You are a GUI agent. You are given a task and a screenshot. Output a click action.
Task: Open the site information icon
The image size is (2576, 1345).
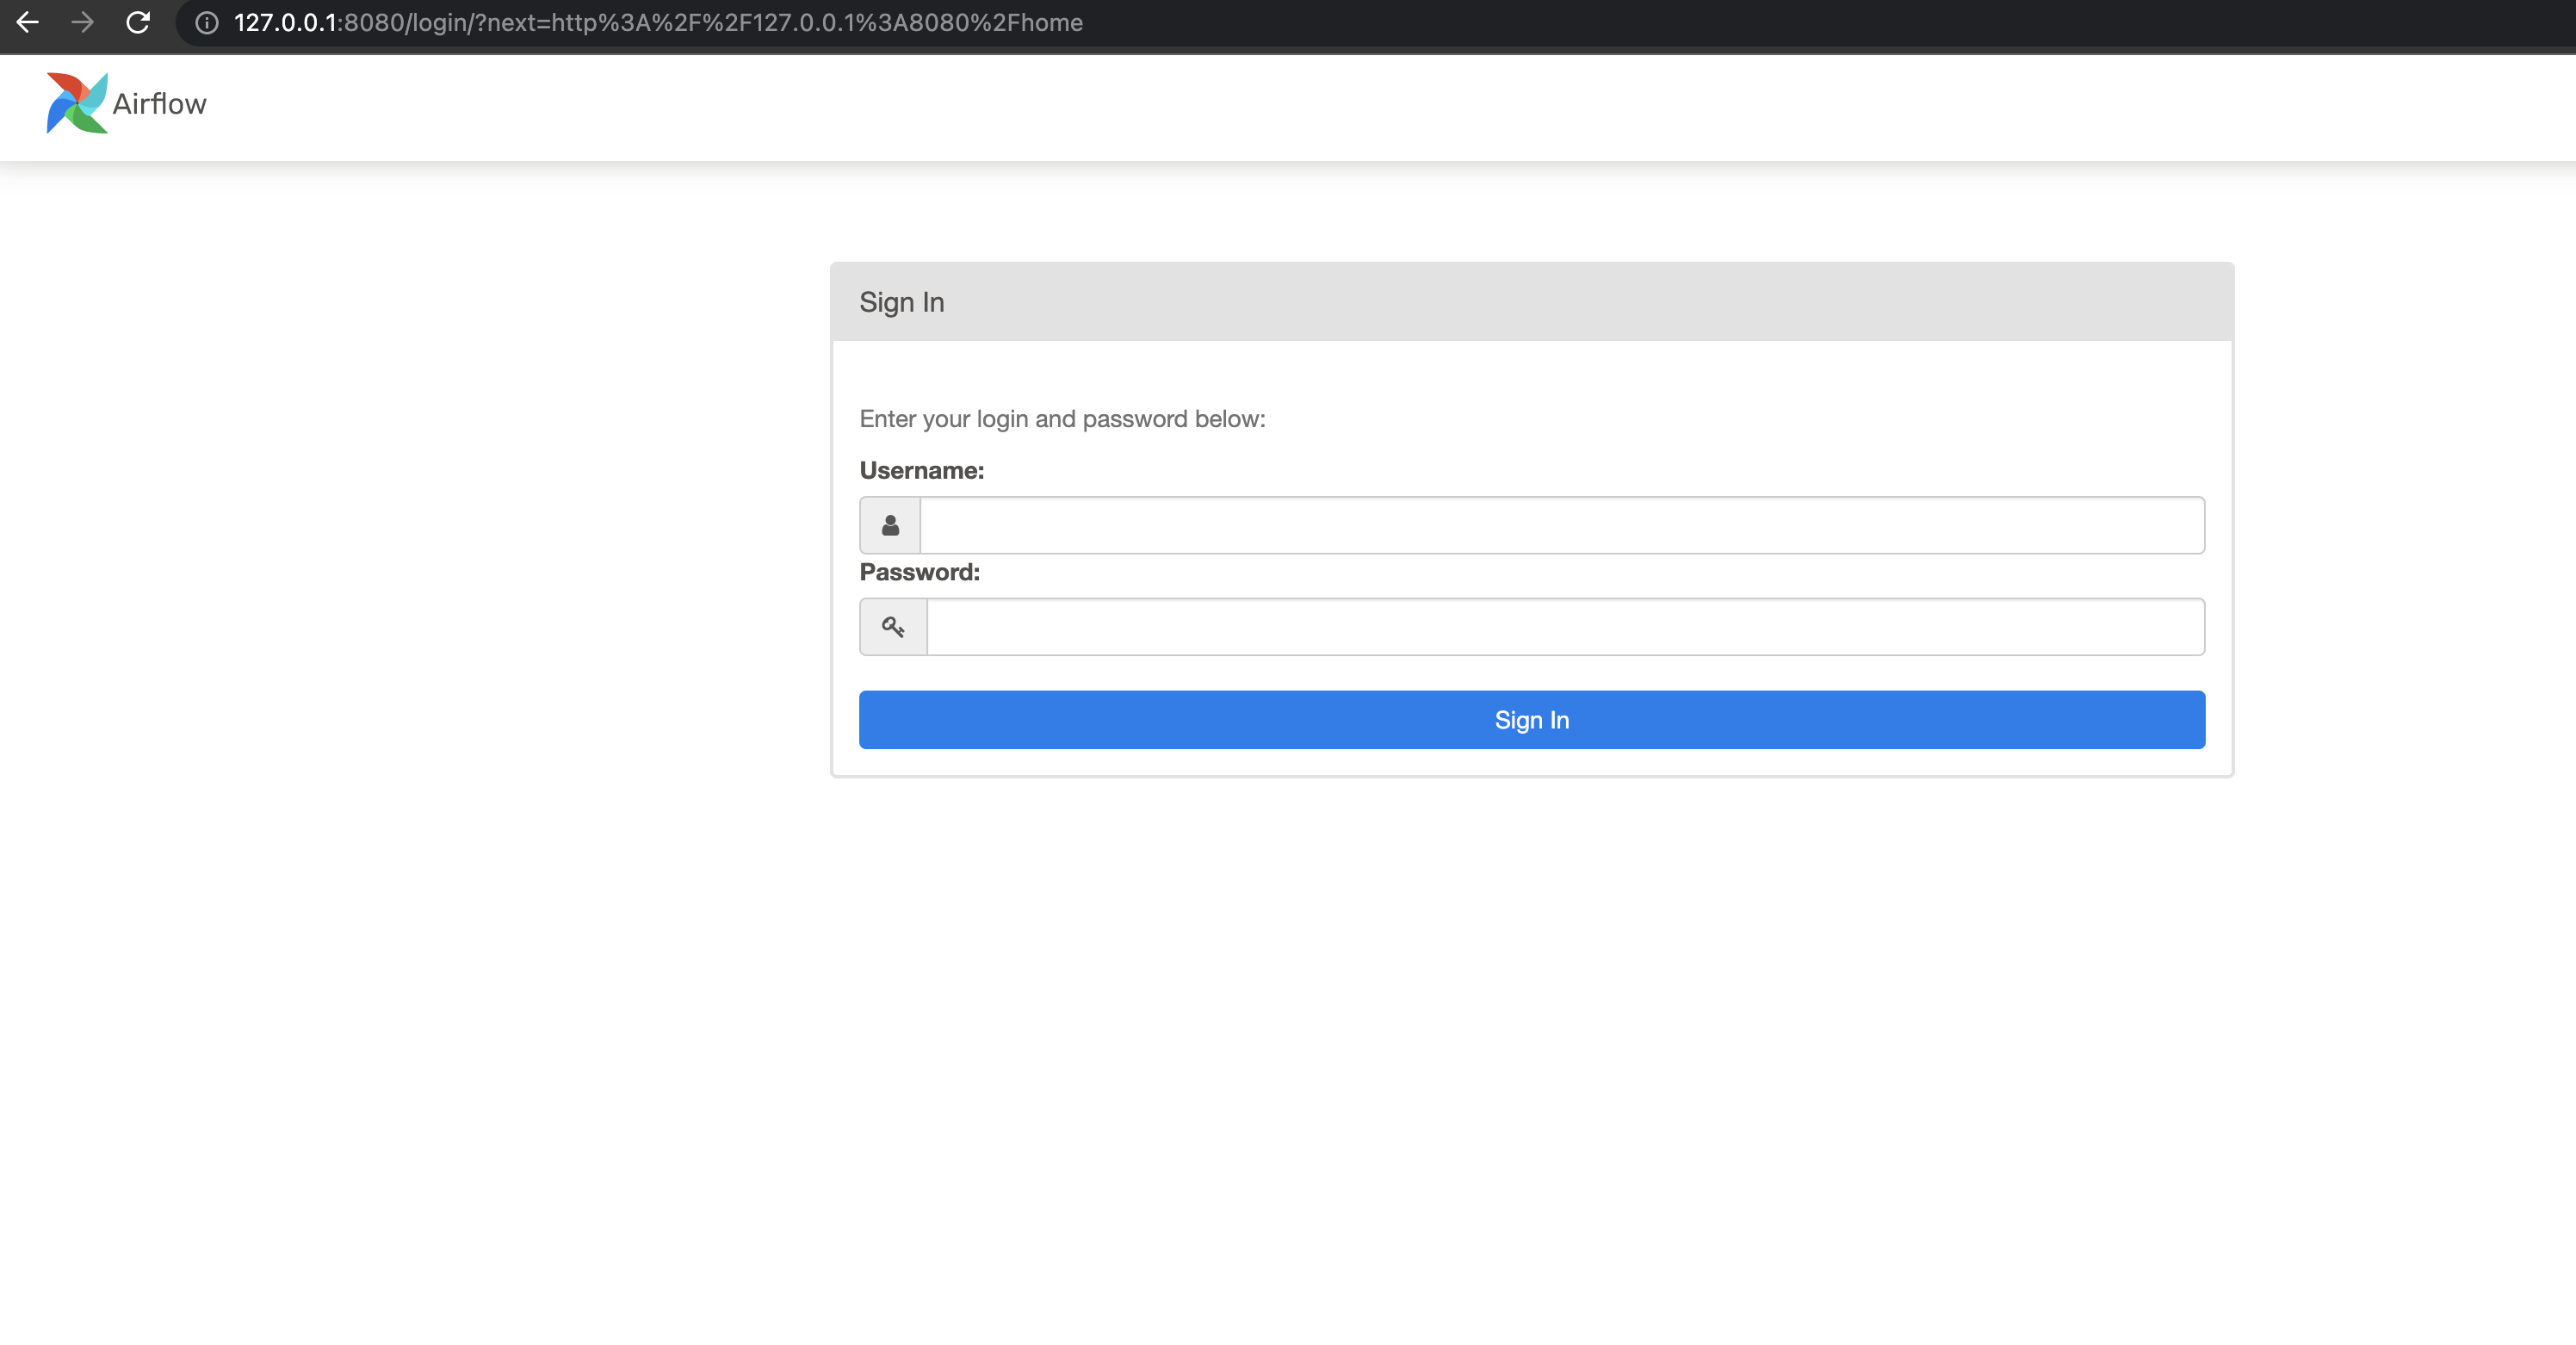point(207,23)
